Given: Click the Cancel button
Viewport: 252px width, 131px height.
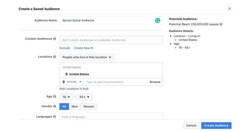Looking at the screenshot, I should tap(191, 126).
